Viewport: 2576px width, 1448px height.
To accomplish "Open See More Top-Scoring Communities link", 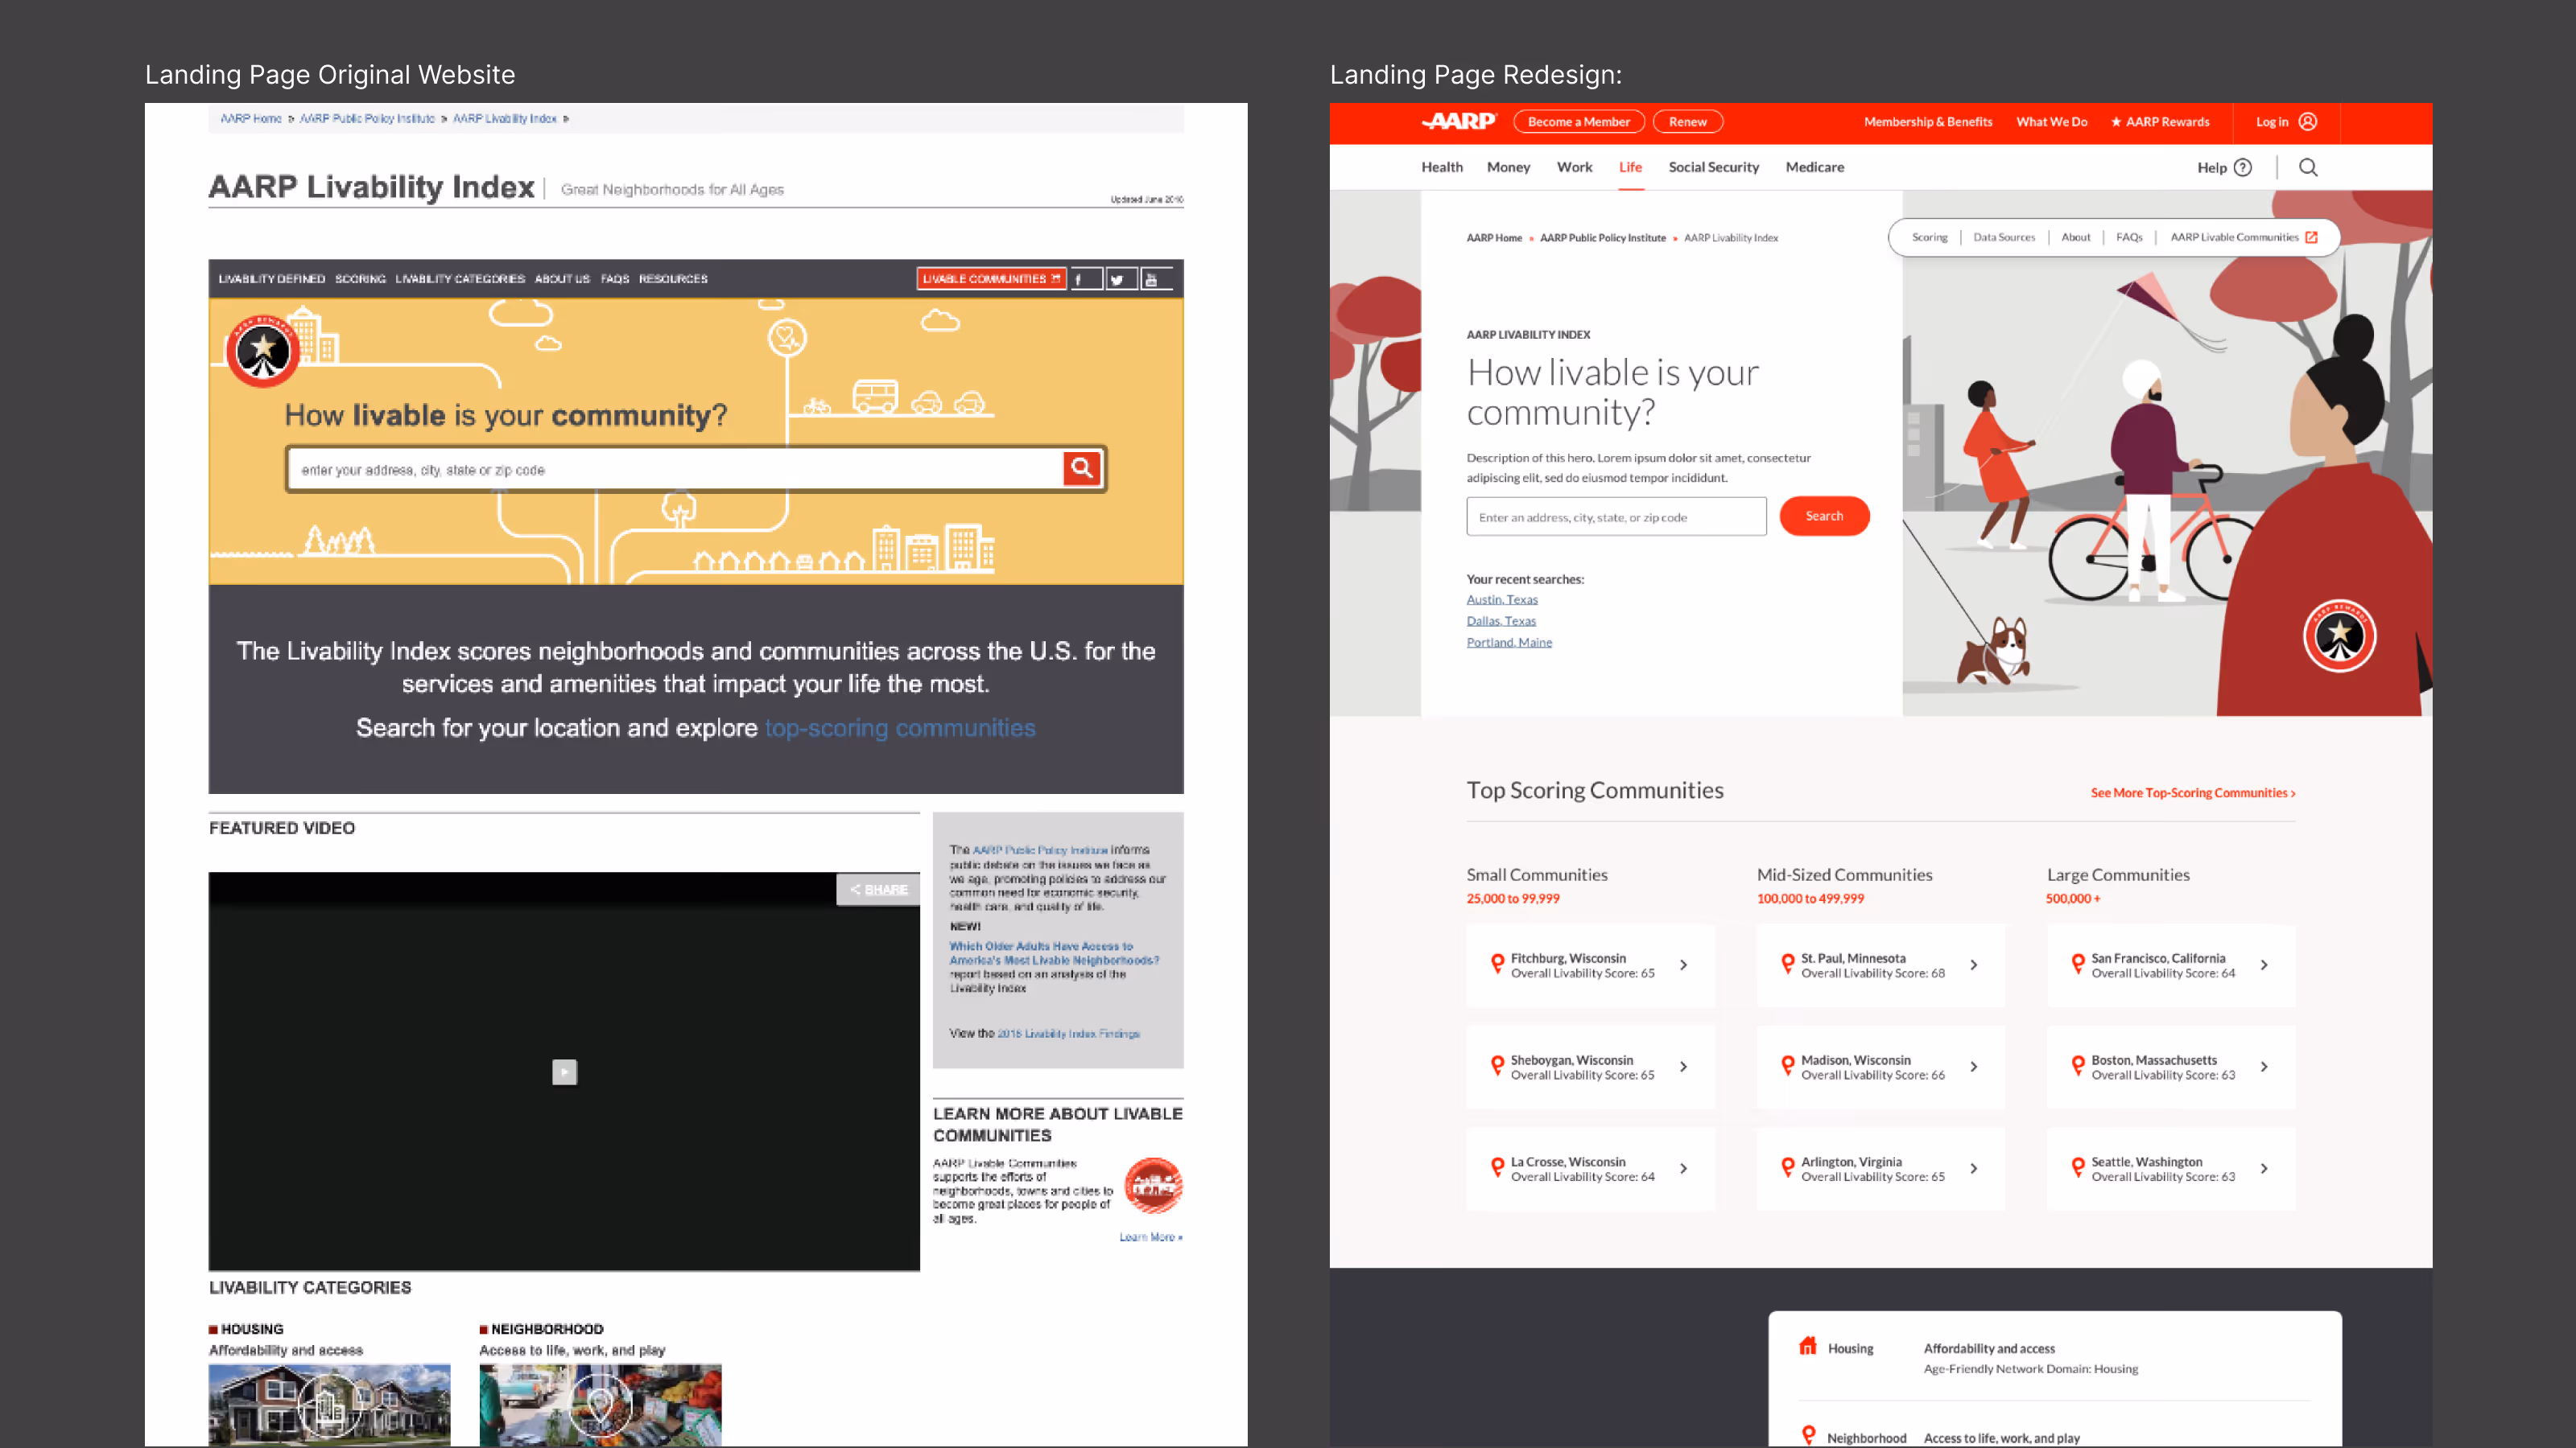I will [2193, 792].
